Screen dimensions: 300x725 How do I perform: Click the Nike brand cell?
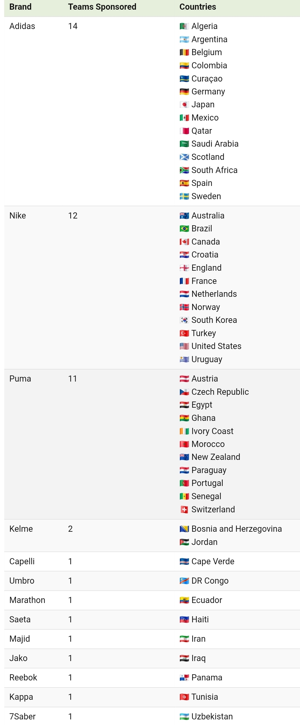point(18,216)
